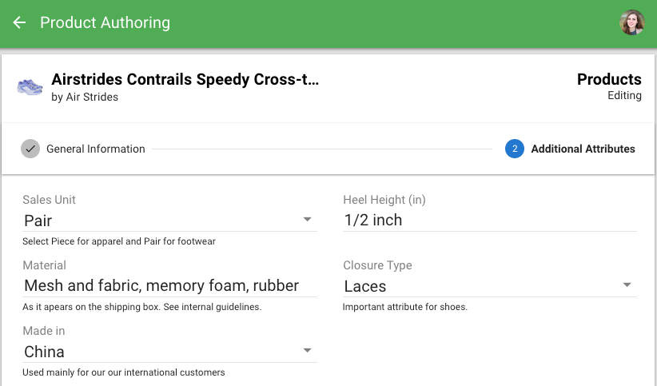This screenshot has height=386, width=657.
Task: Click the Product Authoring title
Action: coord(106,22)
